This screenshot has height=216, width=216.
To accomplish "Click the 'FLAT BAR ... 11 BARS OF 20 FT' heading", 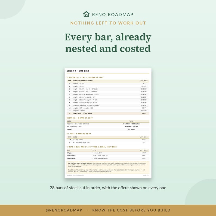I will (85, 78).
